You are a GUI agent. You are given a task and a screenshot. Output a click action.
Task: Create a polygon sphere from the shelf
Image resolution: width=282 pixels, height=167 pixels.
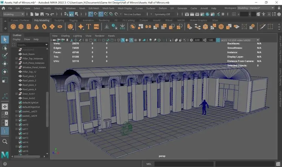click(x=13, y=27)
